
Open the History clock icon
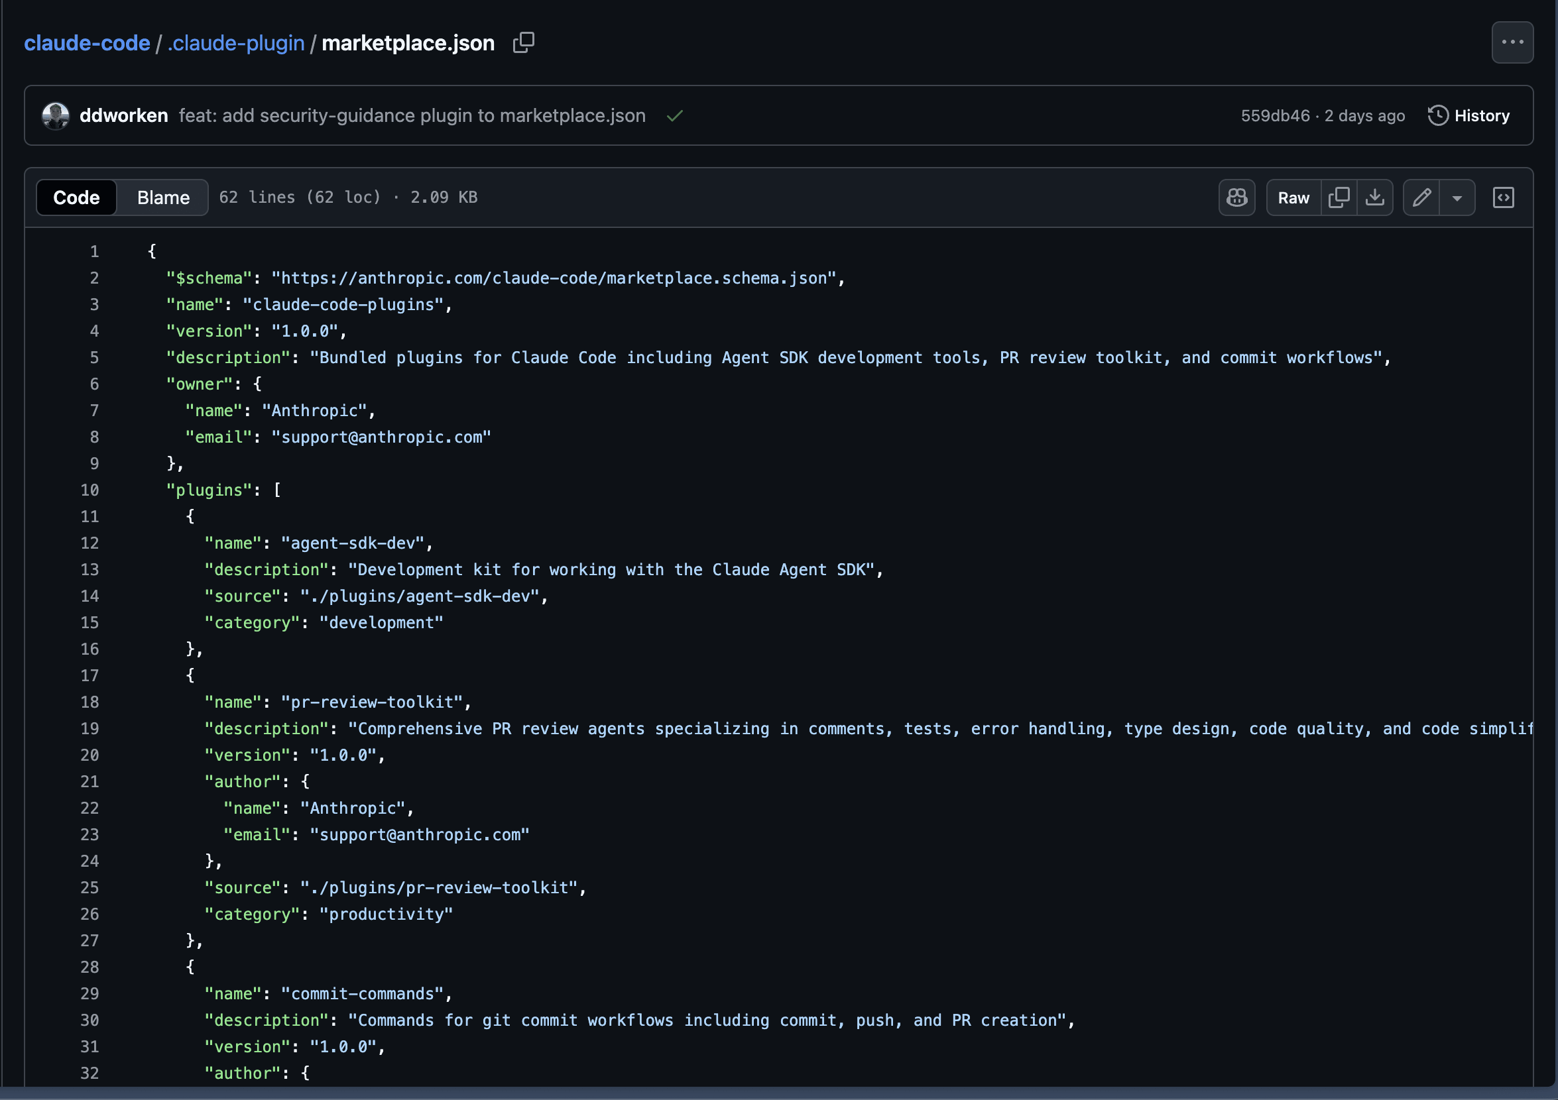click(x=1438, y=116)
